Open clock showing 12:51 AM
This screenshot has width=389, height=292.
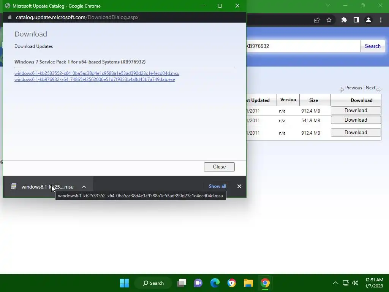(374, 283)
